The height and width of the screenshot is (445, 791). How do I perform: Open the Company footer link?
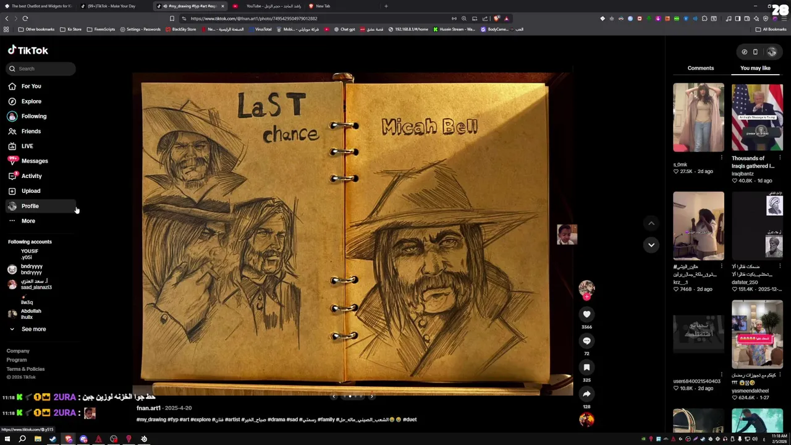tap(18, 351)
